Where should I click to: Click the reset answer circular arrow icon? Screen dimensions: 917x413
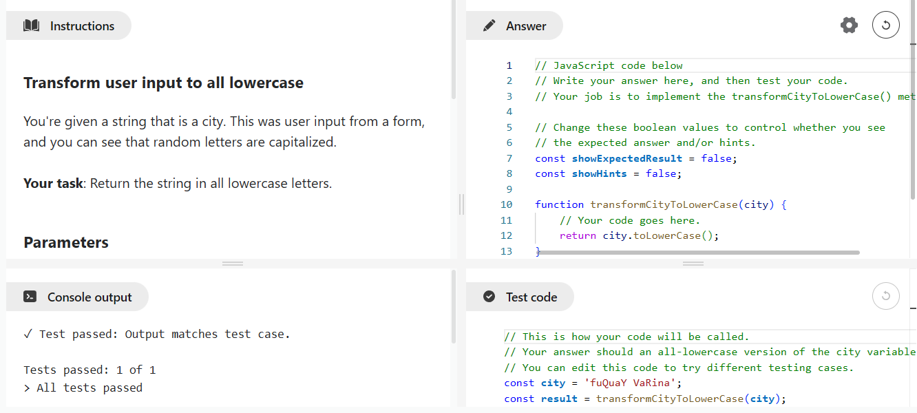click(886, 25)
